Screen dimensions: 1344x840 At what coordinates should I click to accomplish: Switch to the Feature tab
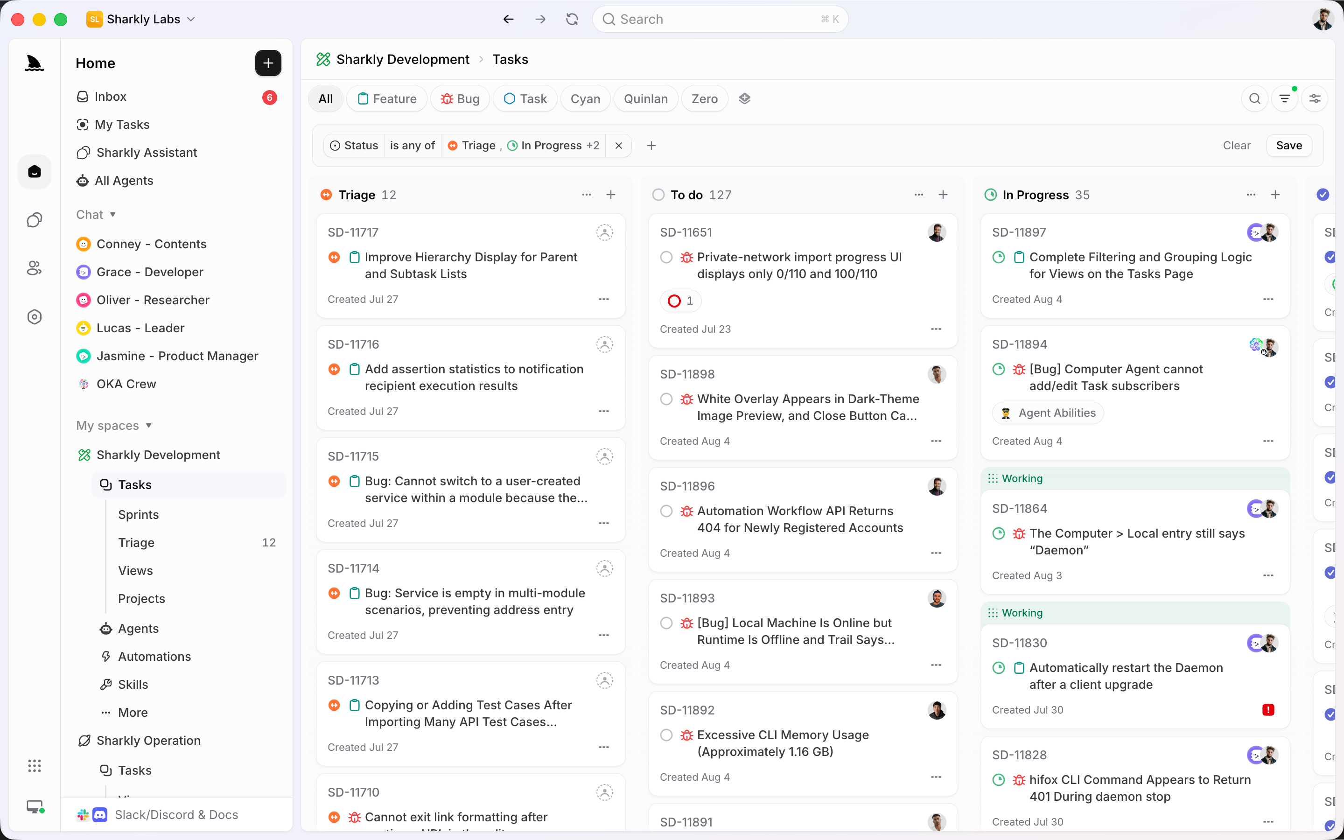click(387, 99)
